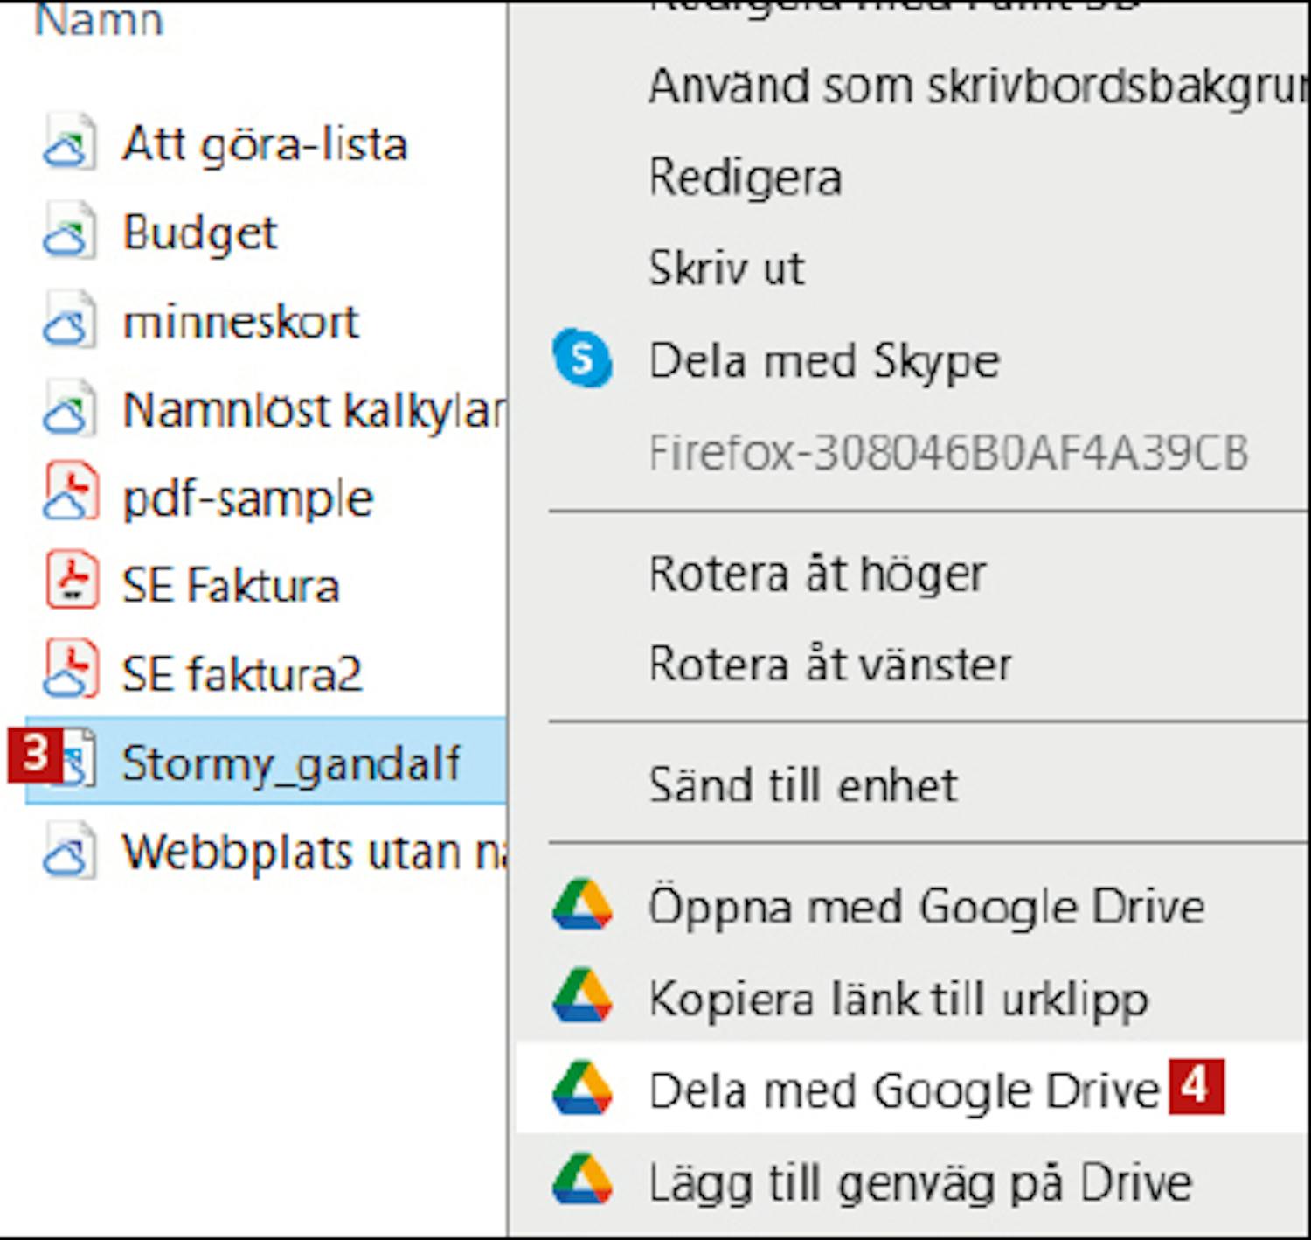The image size is (1311, 1240).
Task: Click the PDF icon for SE Faktura
Action: click(70, 582)
